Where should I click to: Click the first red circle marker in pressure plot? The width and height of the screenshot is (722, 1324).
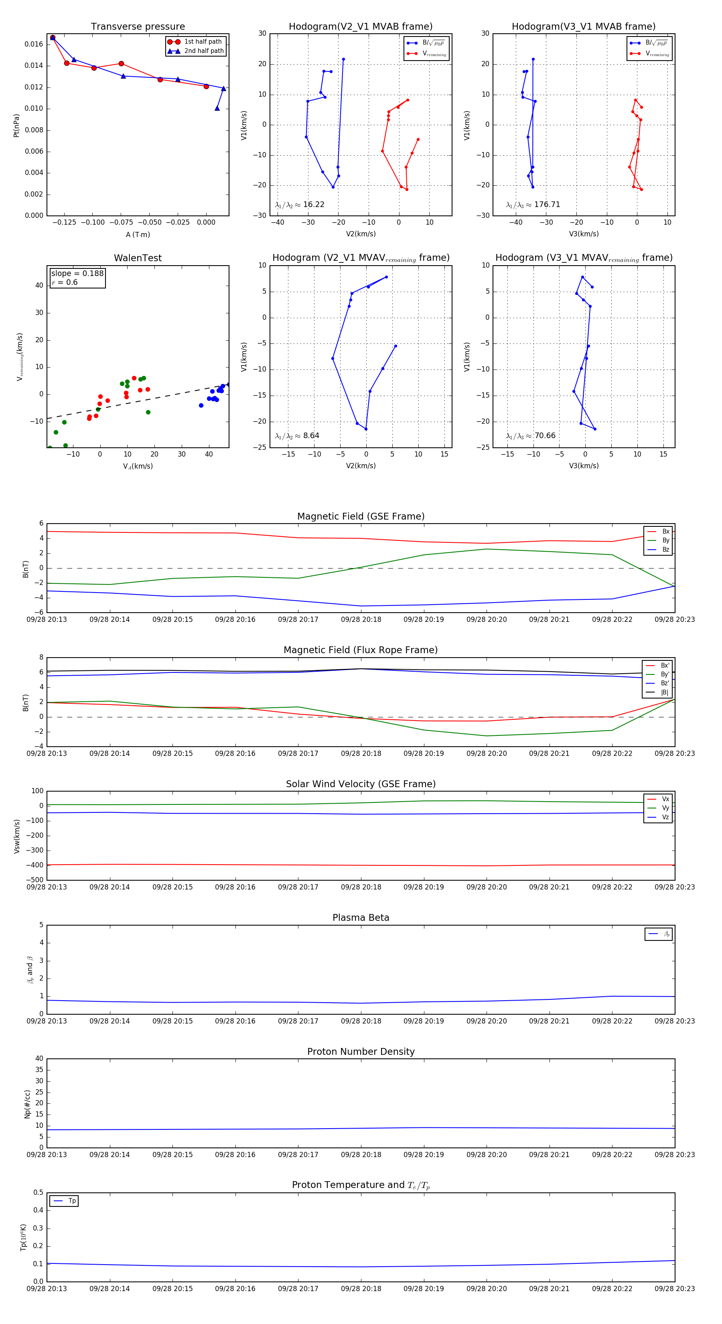click(53, 38)
